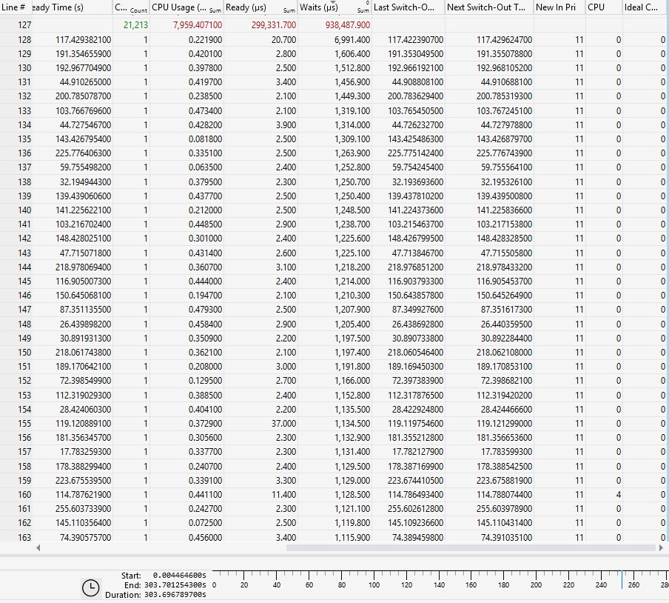The width and height of the screenshot is (669, 603).
Task: Click the clock icon beside Start/End times
Action: point(90,588)
